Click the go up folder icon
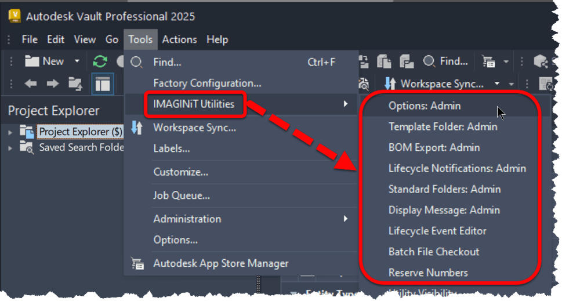Image resolution: width=562 pixels, height=301 pixels. tap(75, 84)
